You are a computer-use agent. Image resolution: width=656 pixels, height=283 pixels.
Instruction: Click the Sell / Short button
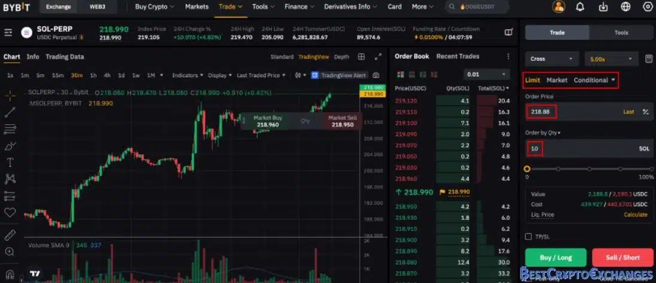click(x=622, y=257)
